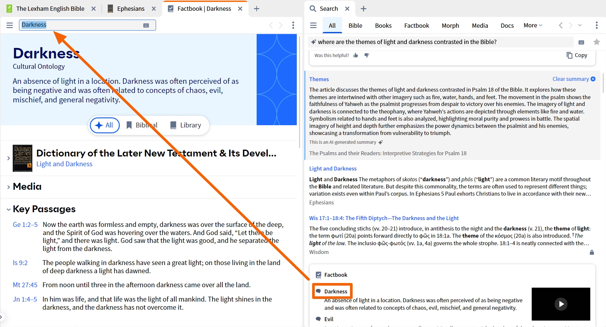Image resolution: width=606 pixels, height=327 pixels.
Task: Select the Morph search tab
Action: pyautogui.click(x=450, y=25)
